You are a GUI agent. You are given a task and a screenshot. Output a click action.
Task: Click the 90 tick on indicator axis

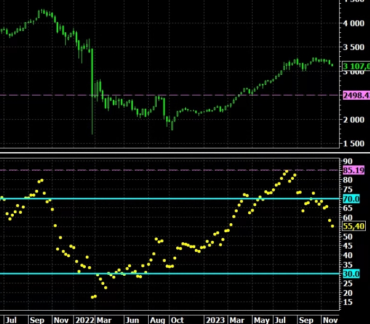(x=348, y=161)
